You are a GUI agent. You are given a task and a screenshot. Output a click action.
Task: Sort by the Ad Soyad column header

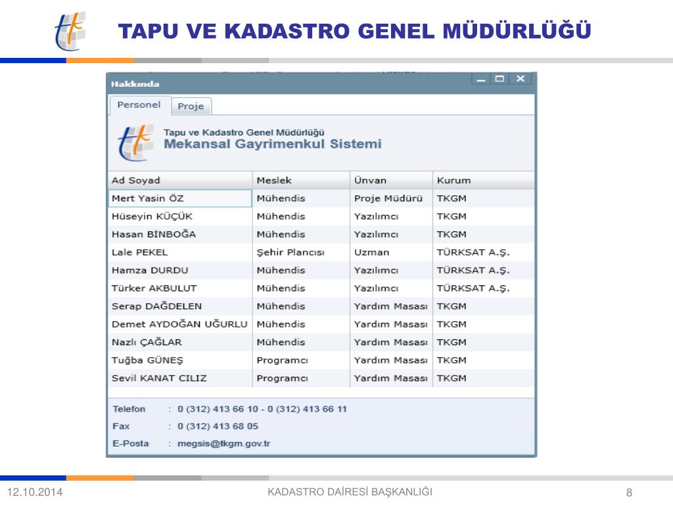tap(180, 180)
